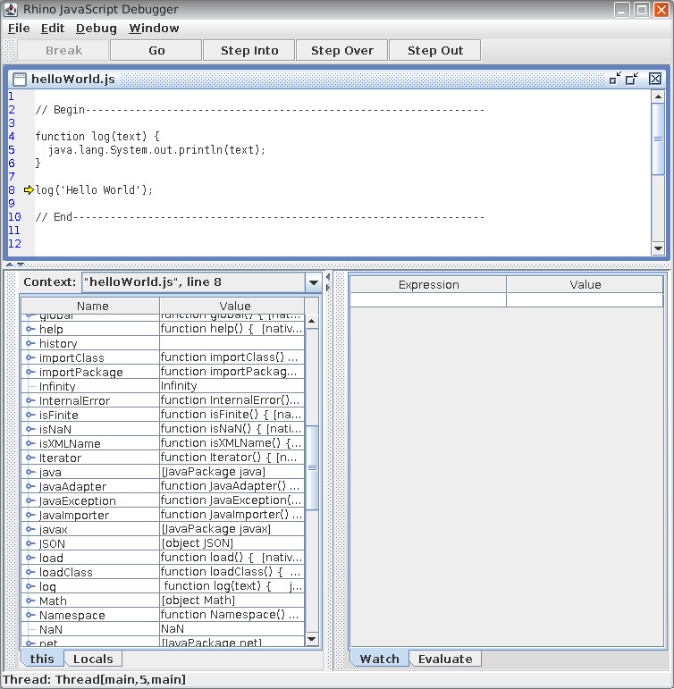Expand the JavaAdapter tree node
Image resolution: width=674 pixels, height=689 pixels.
point(29,486)
